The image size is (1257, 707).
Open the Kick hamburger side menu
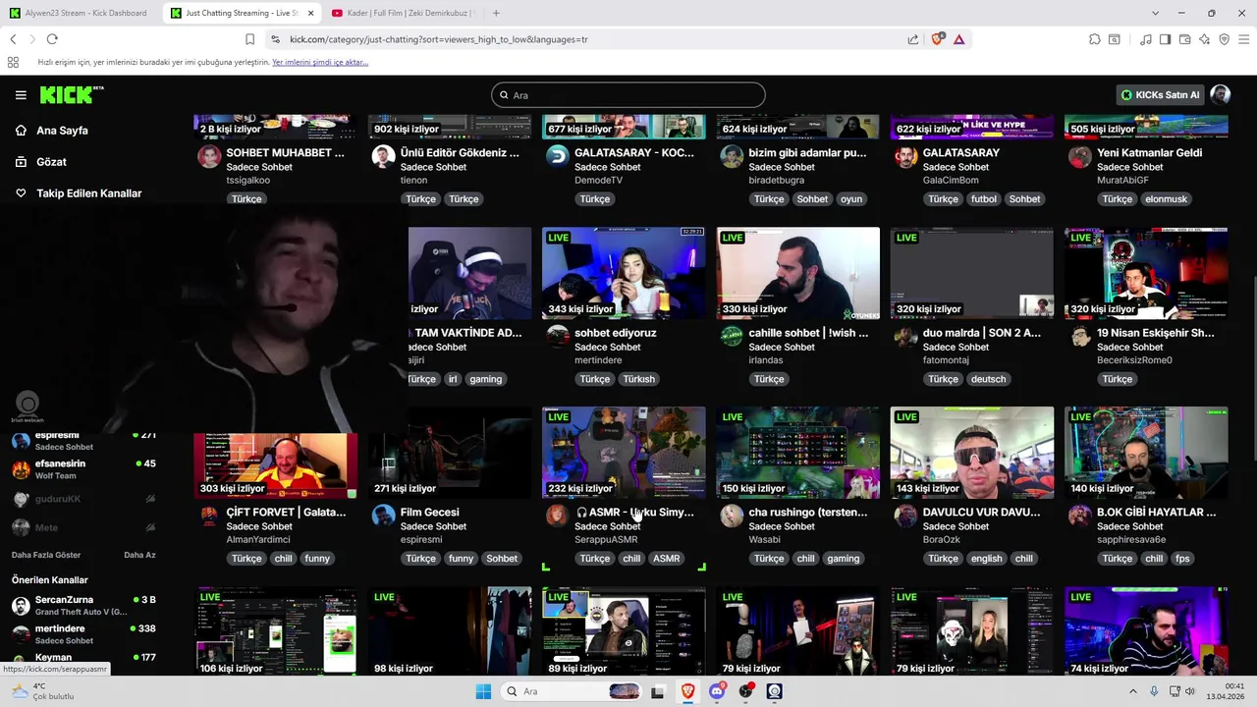point(21,95)
